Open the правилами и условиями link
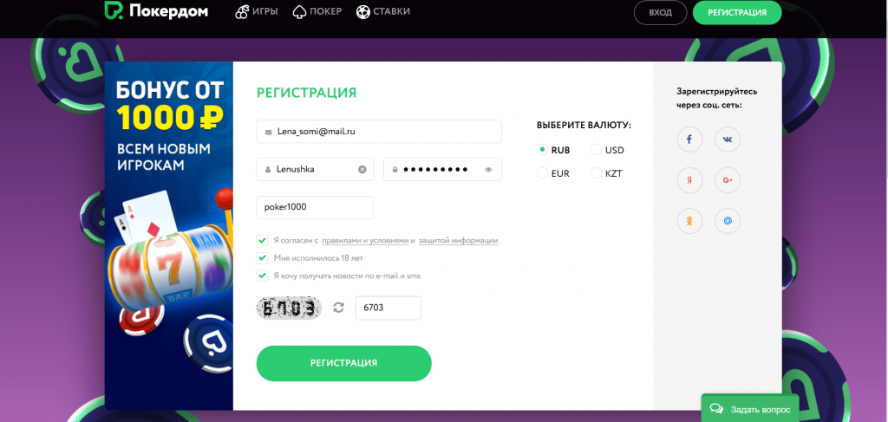The width and height of the screenshot is (888, 422). click(370, 240)
